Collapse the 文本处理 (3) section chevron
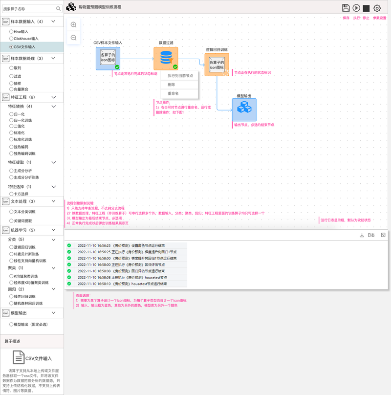This screenshot has height=395, width=391. 53,201
